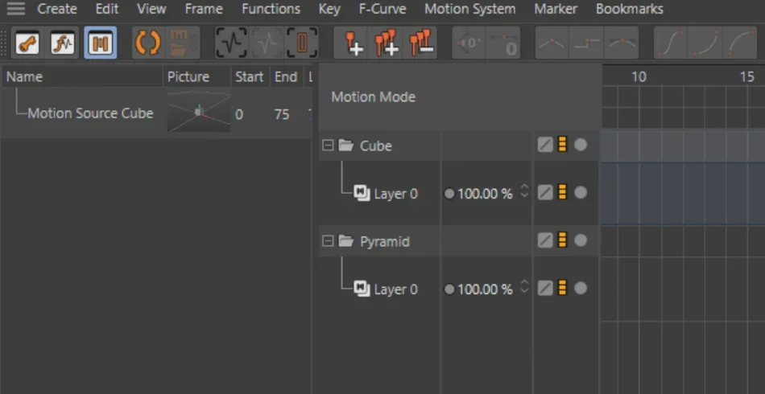Toggle orange stack on Cube's Layer 0
The height and width of the screenshot is (394, 765).
coord(562,192)
